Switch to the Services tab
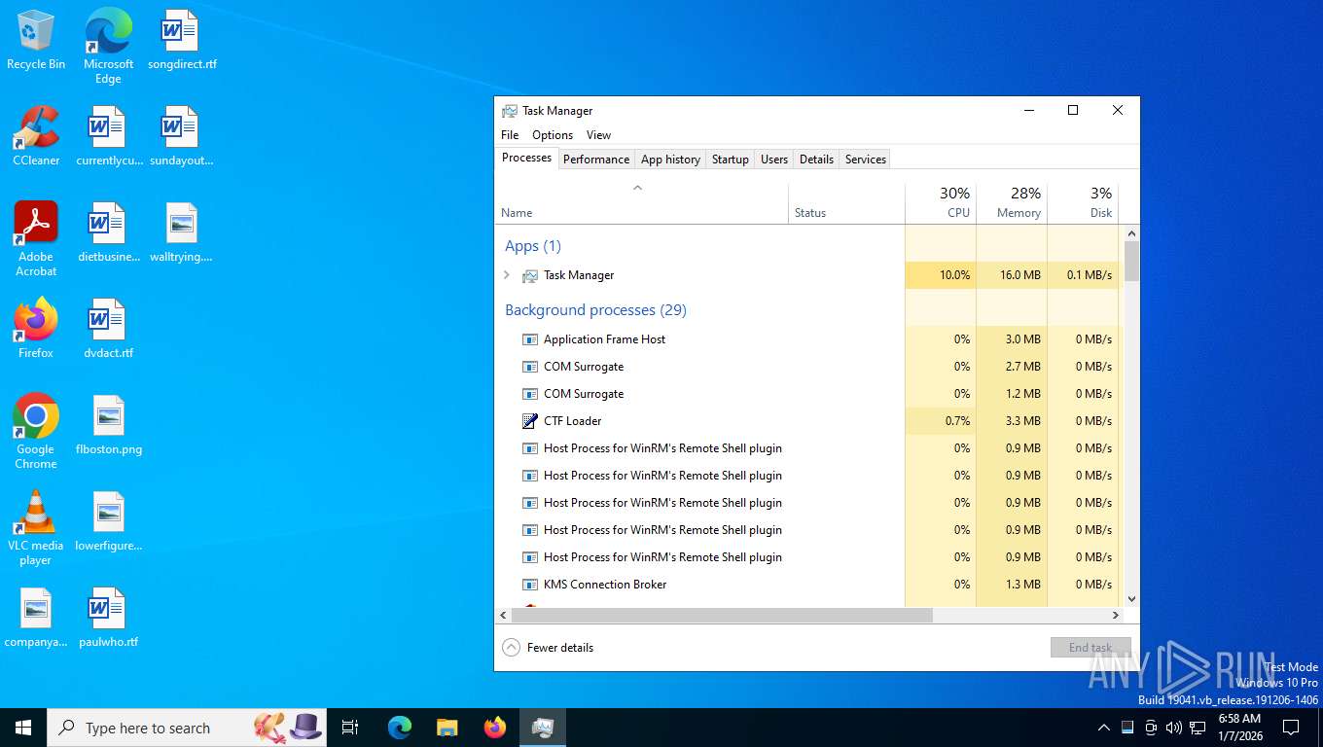This screenshot has width=1323, height=747. [866, 160]
